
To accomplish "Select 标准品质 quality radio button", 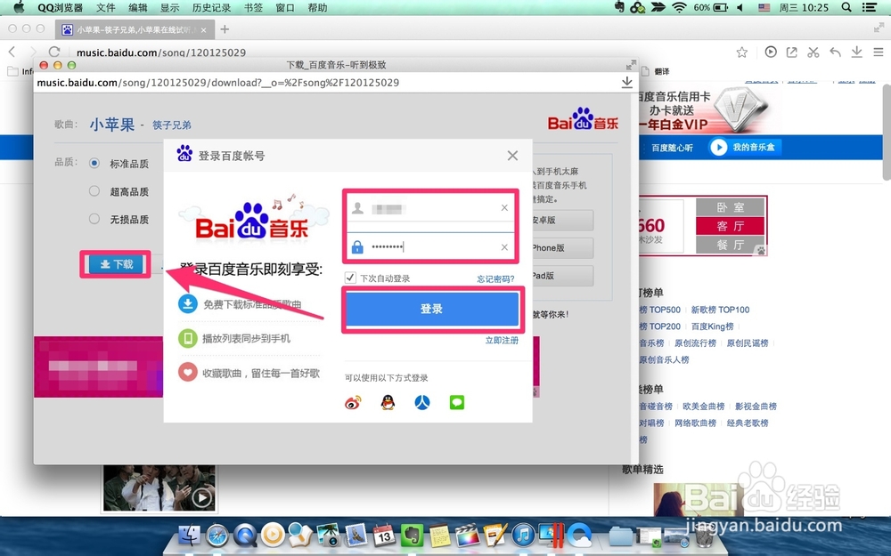I will (94, 164).
